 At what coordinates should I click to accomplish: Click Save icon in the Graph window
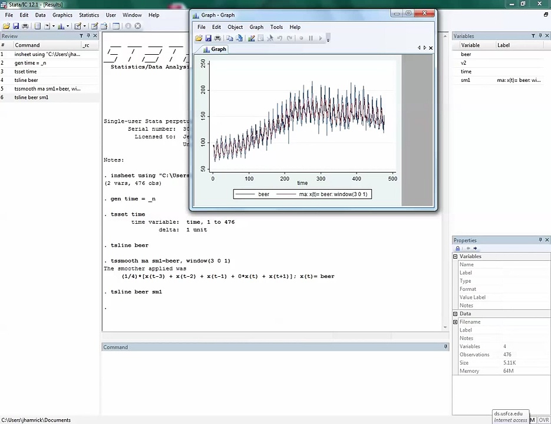pyautogui.click(x=208, y=38)
